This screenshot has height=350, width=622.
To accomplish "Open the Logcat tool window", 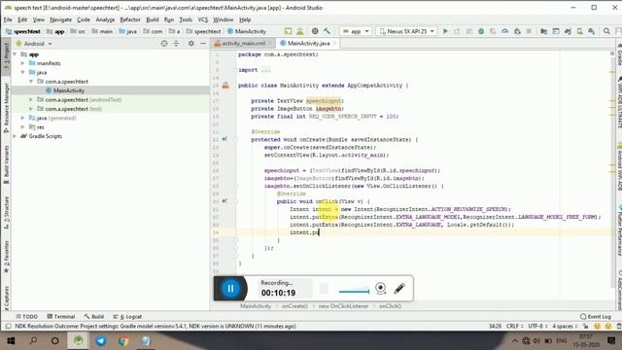I will pyautogui.click(x=127, y=316).
